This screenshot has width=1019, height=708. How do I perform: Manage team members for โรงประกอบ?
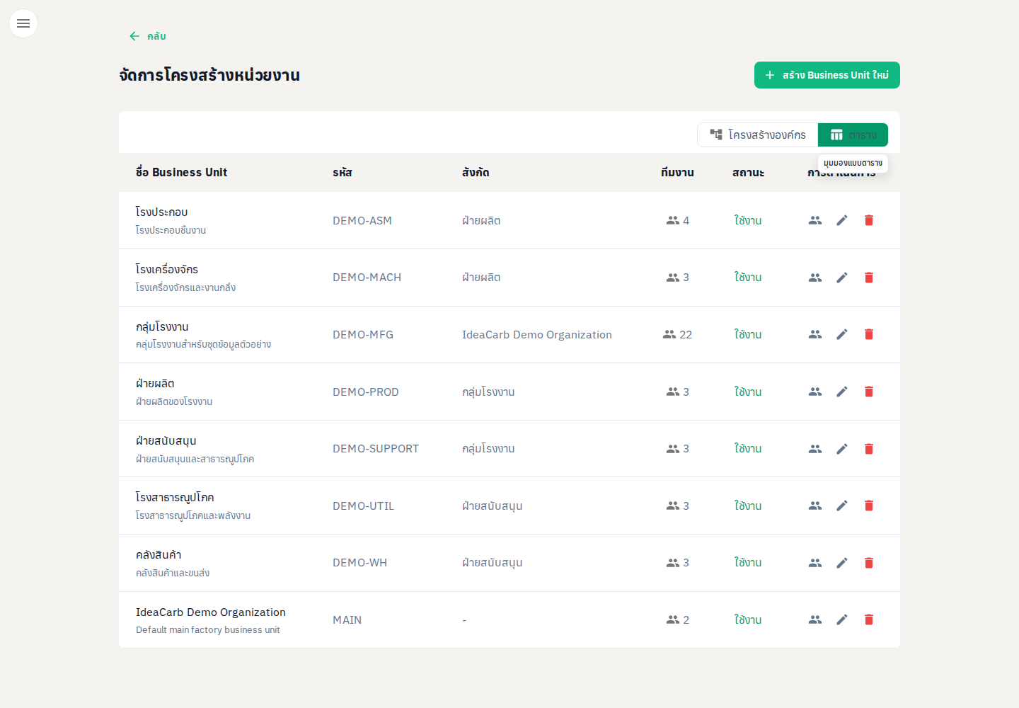pos(815,220)
